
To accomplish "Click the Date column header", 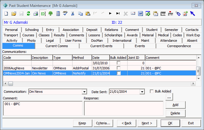I will (x=101, y=58).
